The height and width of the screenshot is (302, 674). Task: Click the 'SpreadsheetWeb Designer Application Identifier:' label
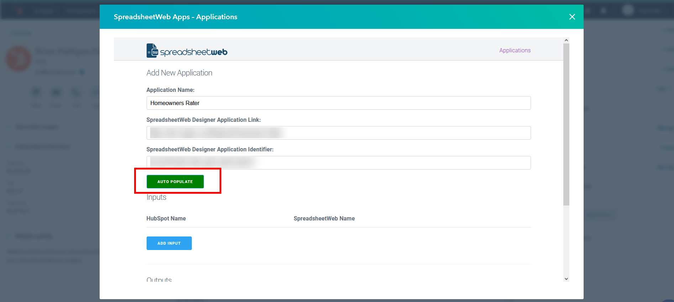point(210,149)
